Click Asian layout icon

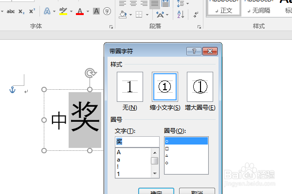(160, 15)
